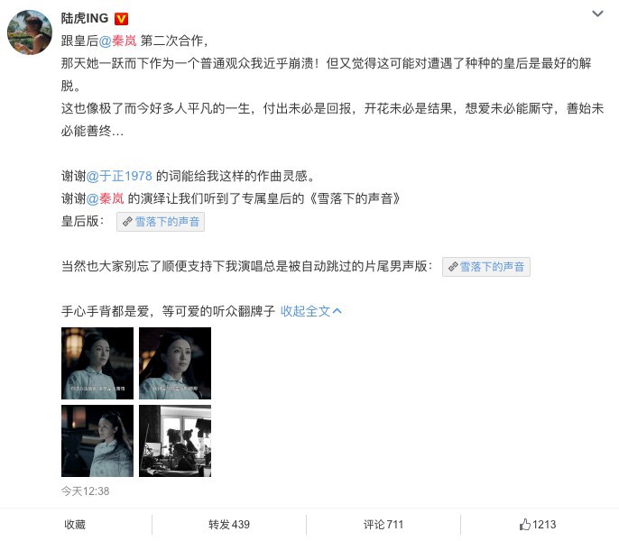The width and height of the screenshot is (619, 541).
Task: Open @秦岚 mention before 的演绎
Action: (105, 198)
